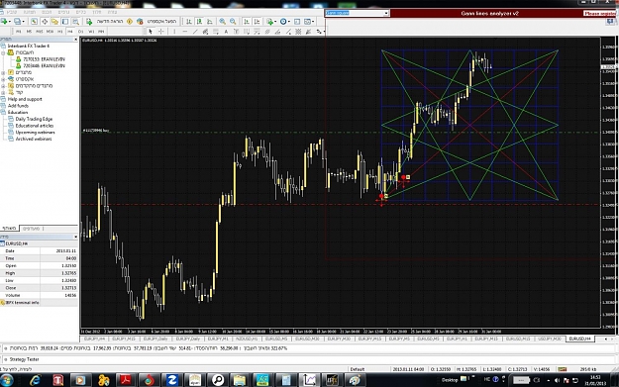Select the crosshair tool
The image size is (619, 387).
[161, 31]
